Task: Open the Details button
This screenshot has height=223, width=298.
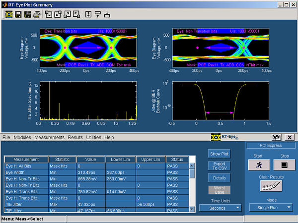Action: click(x=220, y=178)
